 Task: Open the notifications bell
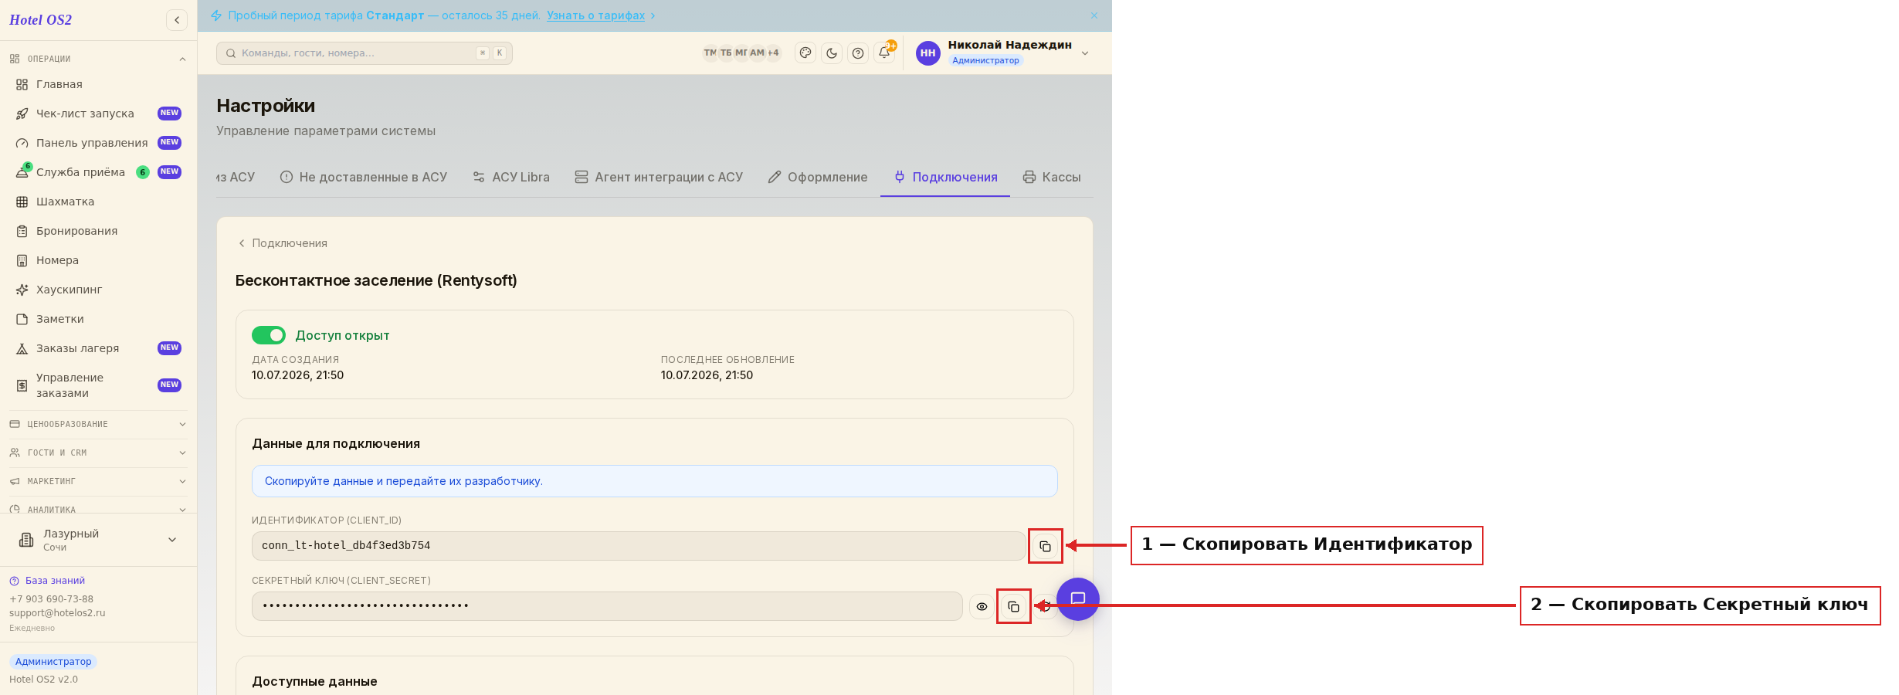pyautogui.click(x=884, y=53)
